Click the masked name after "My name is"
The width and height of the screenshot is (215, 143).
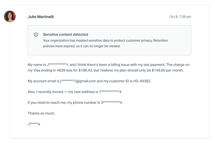click(x=58, y=65)
